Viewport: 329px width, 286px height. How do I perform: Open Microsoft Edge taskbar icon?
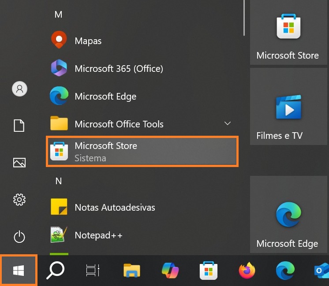click(x=285, y=271)
